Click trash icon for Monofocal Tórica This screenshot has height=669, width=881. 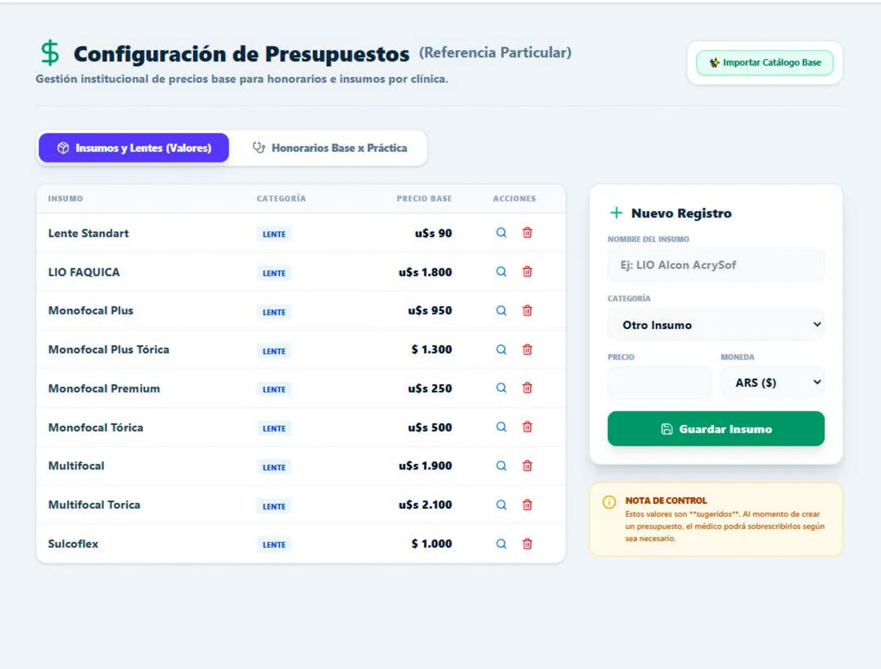527,427
